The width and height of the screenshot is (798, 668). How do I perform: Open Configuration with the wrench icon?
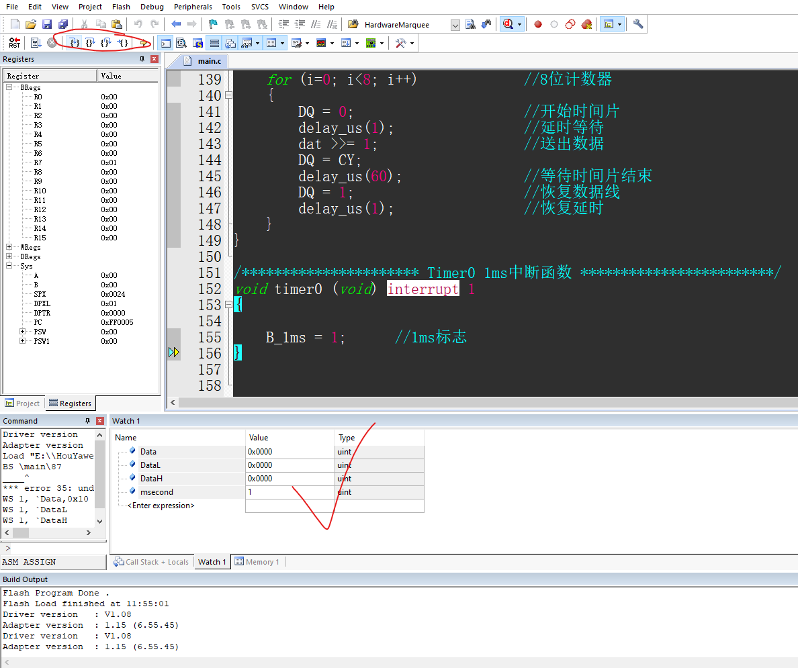pos(637,24)
